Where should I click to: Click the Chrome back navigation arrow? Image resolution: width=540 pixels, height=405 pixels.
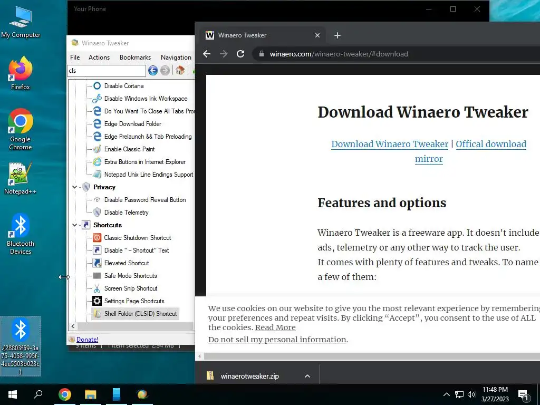(x=207, y=54)
